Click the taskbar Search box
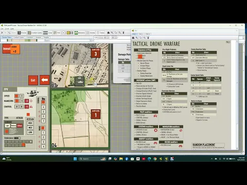This screenshot has height=185, width=247. [x=92, y=159]
